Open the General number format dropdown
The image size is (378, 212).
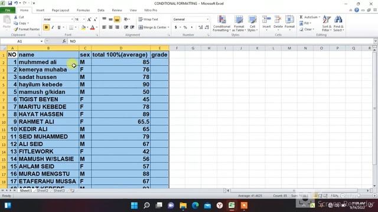[x=207, y=19]
